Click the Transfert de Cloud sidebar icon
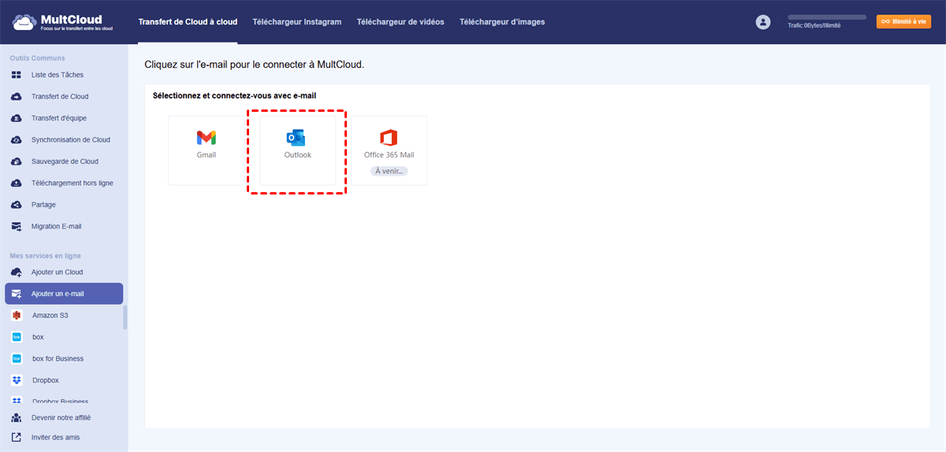The width and height of the screenshot is (946, 452). [x=17, y=97]
